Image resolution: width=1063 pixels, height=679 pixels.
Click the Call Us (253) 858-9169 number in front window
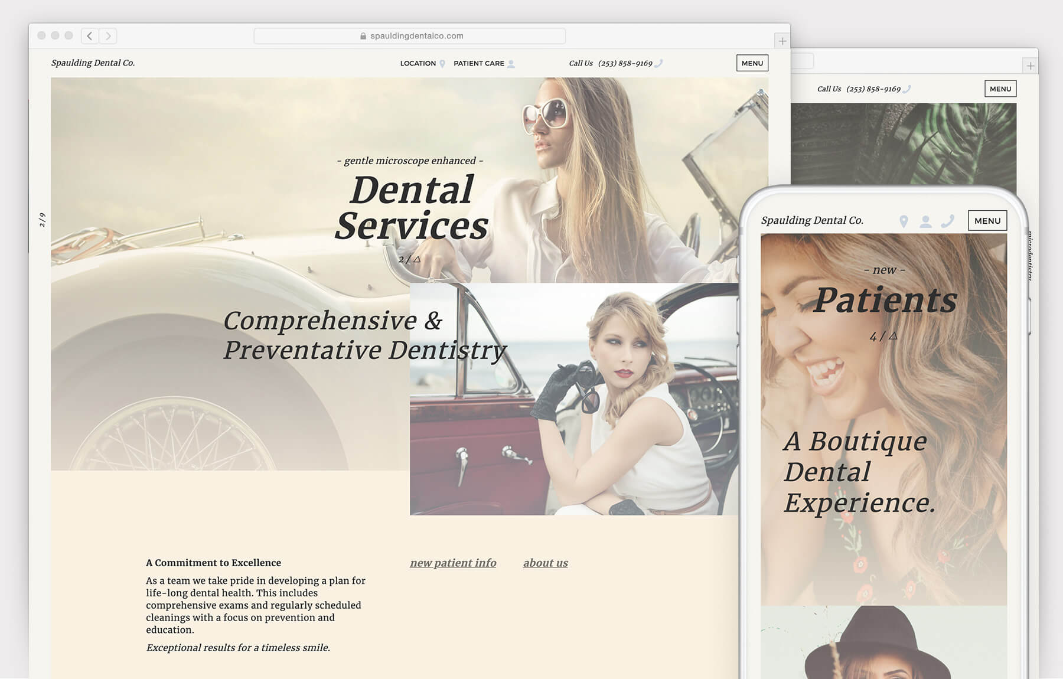coord(611,63)
